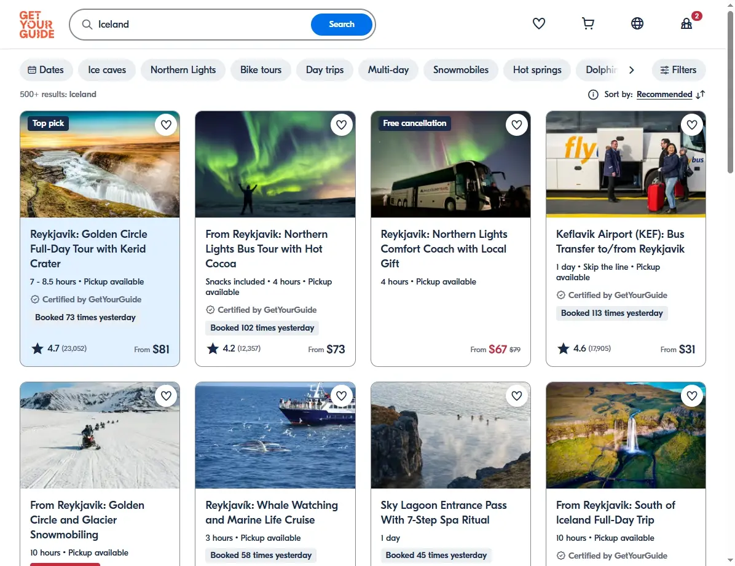Open the Sort by Recommended dropdown
This screenshot has width=735, height=566.
click(664, 95)
